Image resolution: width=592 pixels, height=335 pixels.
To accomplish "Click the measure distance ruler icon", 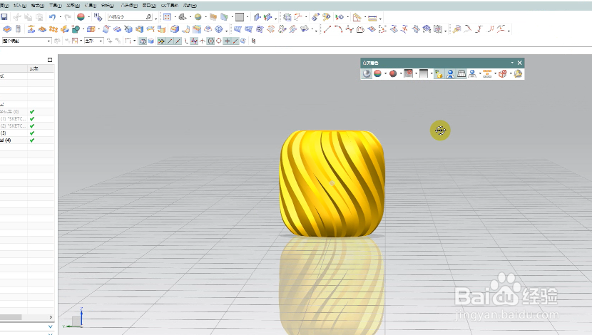I will [372, 17].
